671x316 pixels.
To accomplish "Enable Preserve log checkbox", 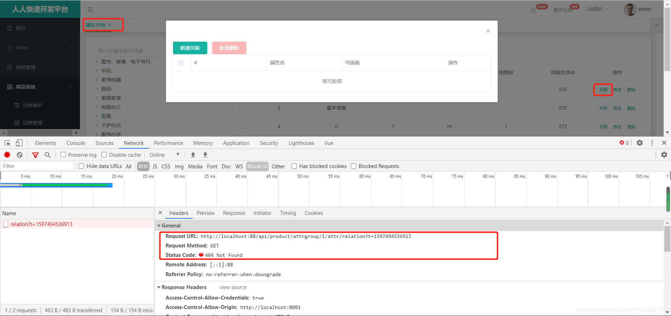I will pos(63,155).
